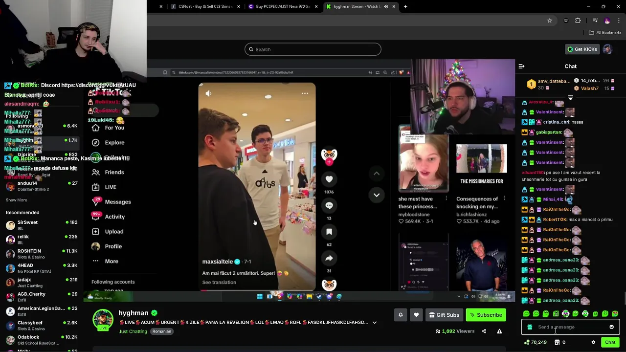Open the TikTok video three-dot options
The width and height of the screenshot is (626, 352).
click(305, 93)
